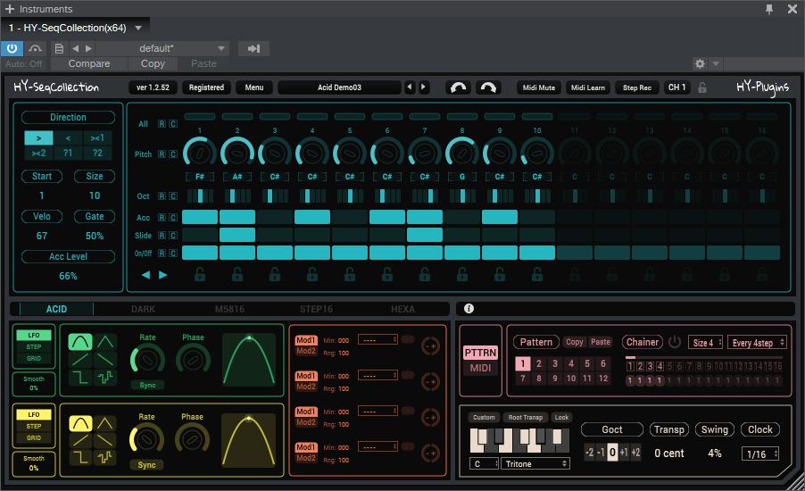Image resolution: width=805 pixels, height=491 pixels.
Task: Adjust the green LFO Rate knob
Action: coord(147,361)
